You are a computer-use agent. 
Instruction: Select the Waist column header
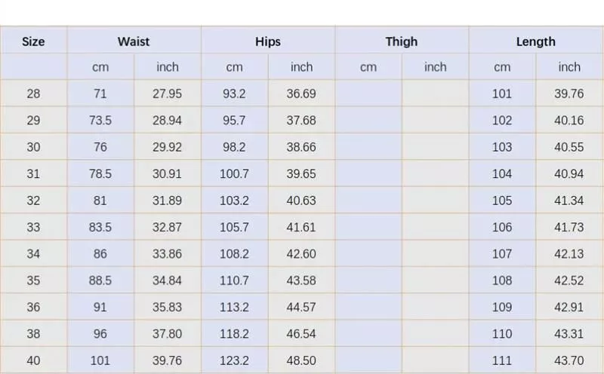pyautogui.click(x=134, y=41)
